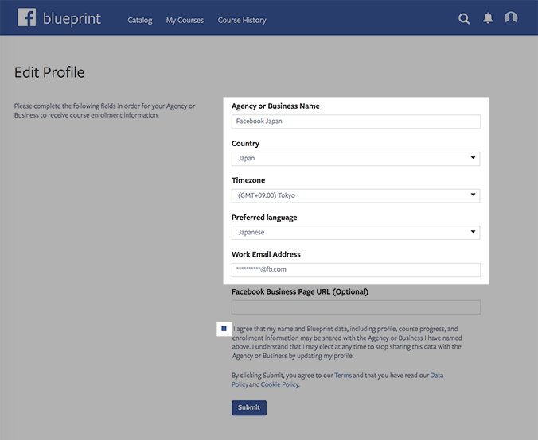The height and width of the screenshot is (440, 538).
Task: Click the Submit button
Action: (249, 407)
